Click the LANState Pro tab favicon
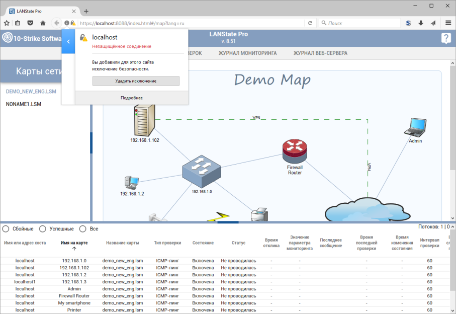Screen dimensions: 456x314 tap(12, 11)
